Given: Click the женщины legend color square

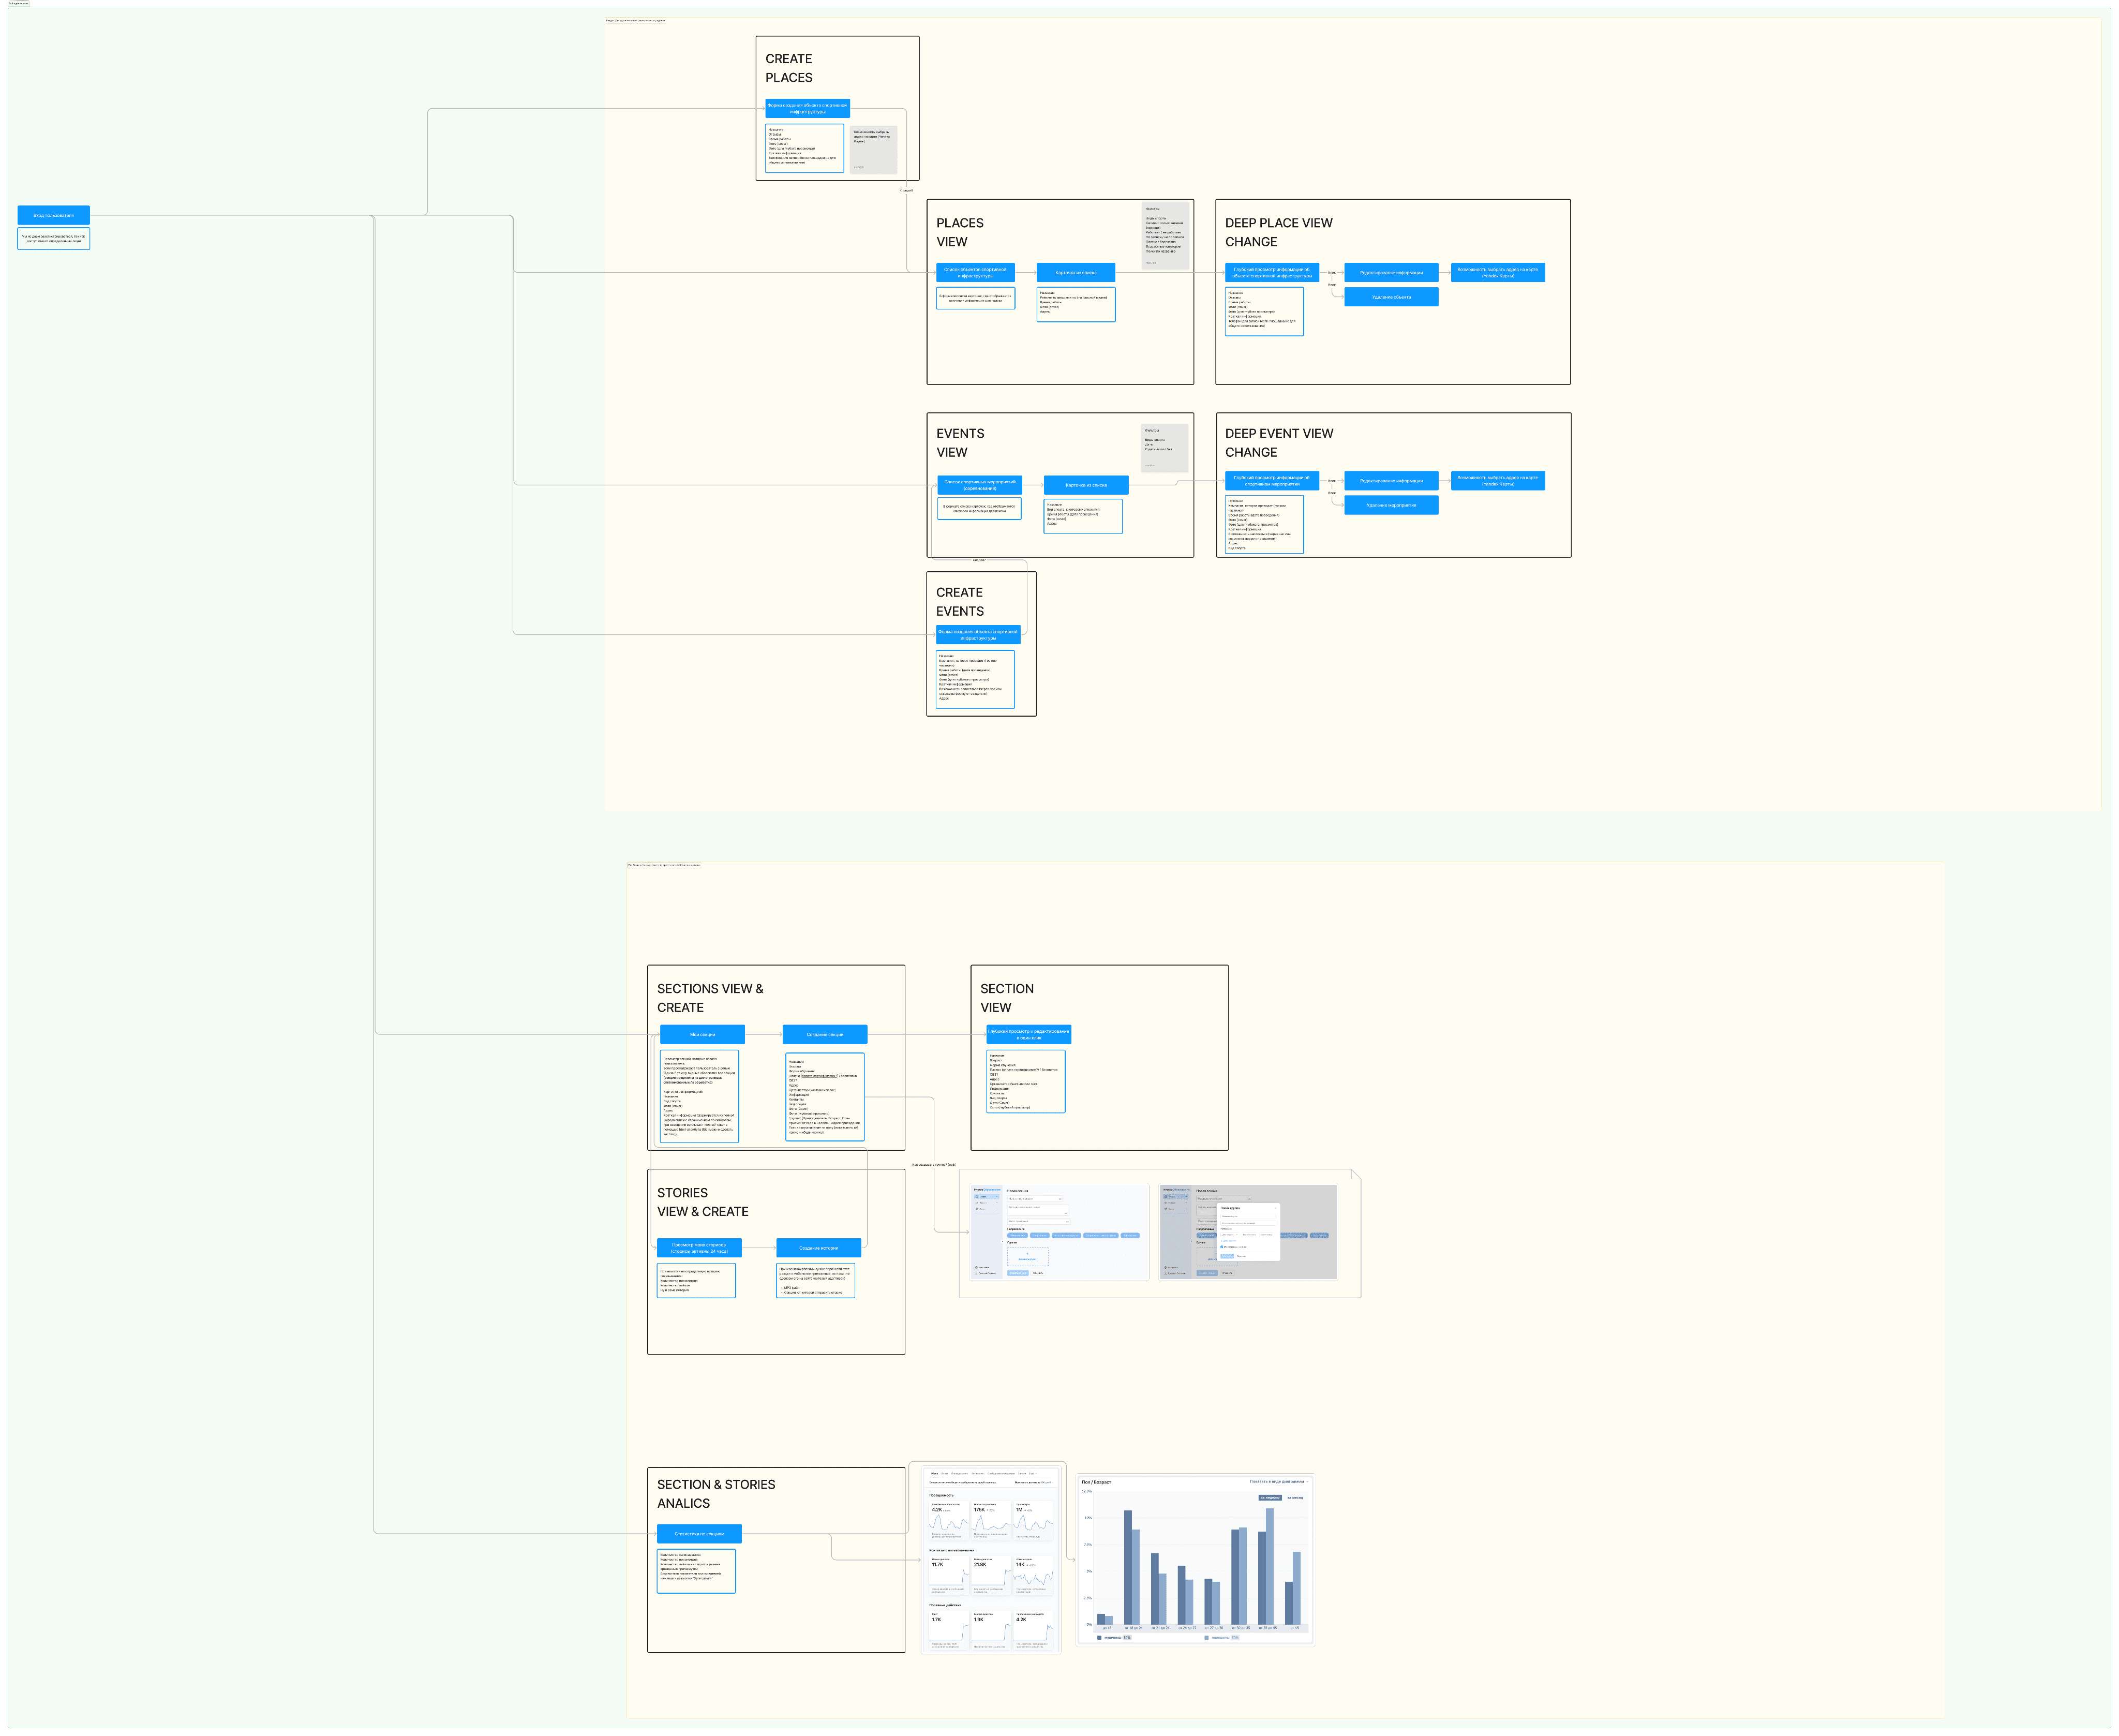Looking at the screenshot, I should click(1206, 1638).
